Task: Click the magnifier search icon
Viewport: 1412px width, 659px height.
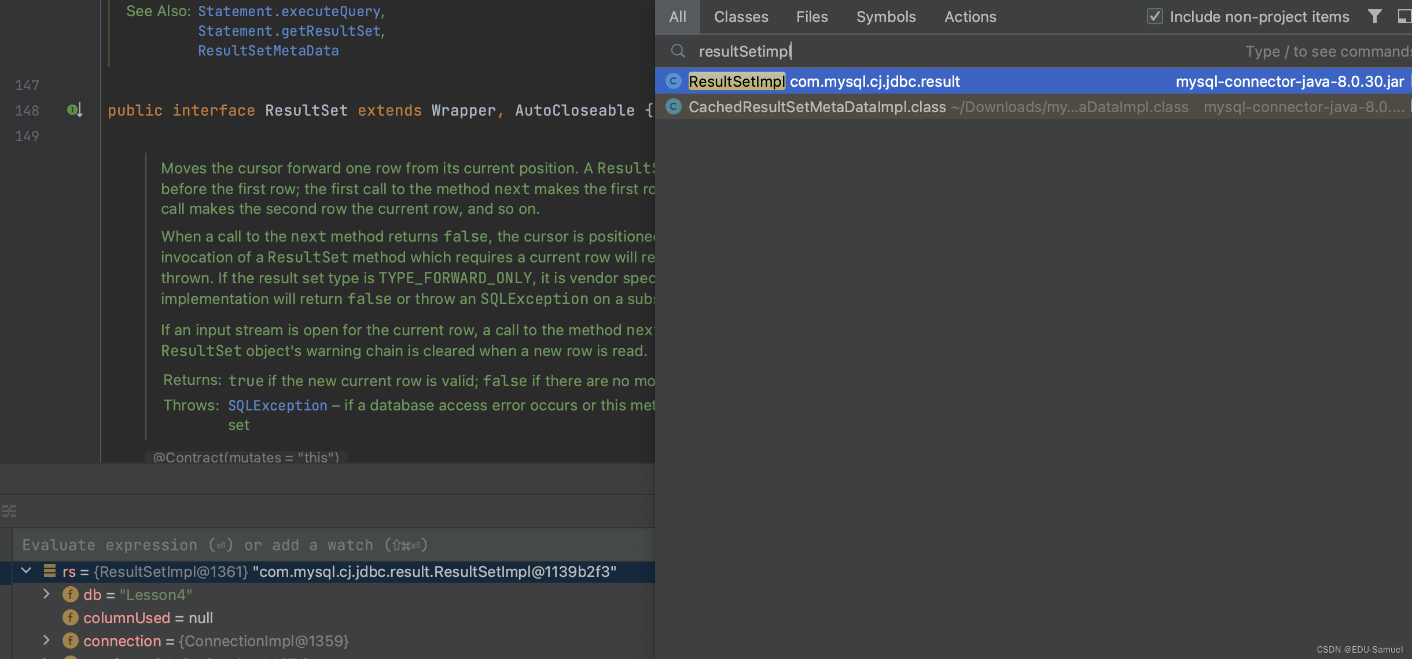Action: point(678,51)
